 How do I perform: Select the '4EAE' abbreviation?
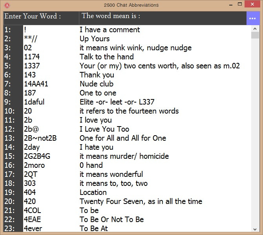pos(32,220)
